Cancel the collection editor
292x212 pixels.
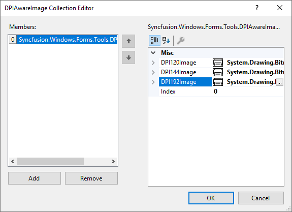(261, 198)
